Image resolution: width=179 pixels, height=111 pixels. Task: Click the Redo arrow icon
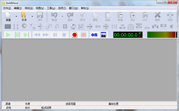70,15
